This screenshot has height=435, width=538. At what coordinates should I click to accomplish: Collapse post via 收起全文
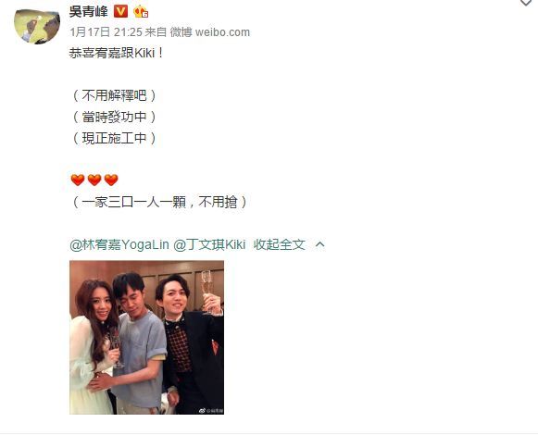(x=280, y=245)
